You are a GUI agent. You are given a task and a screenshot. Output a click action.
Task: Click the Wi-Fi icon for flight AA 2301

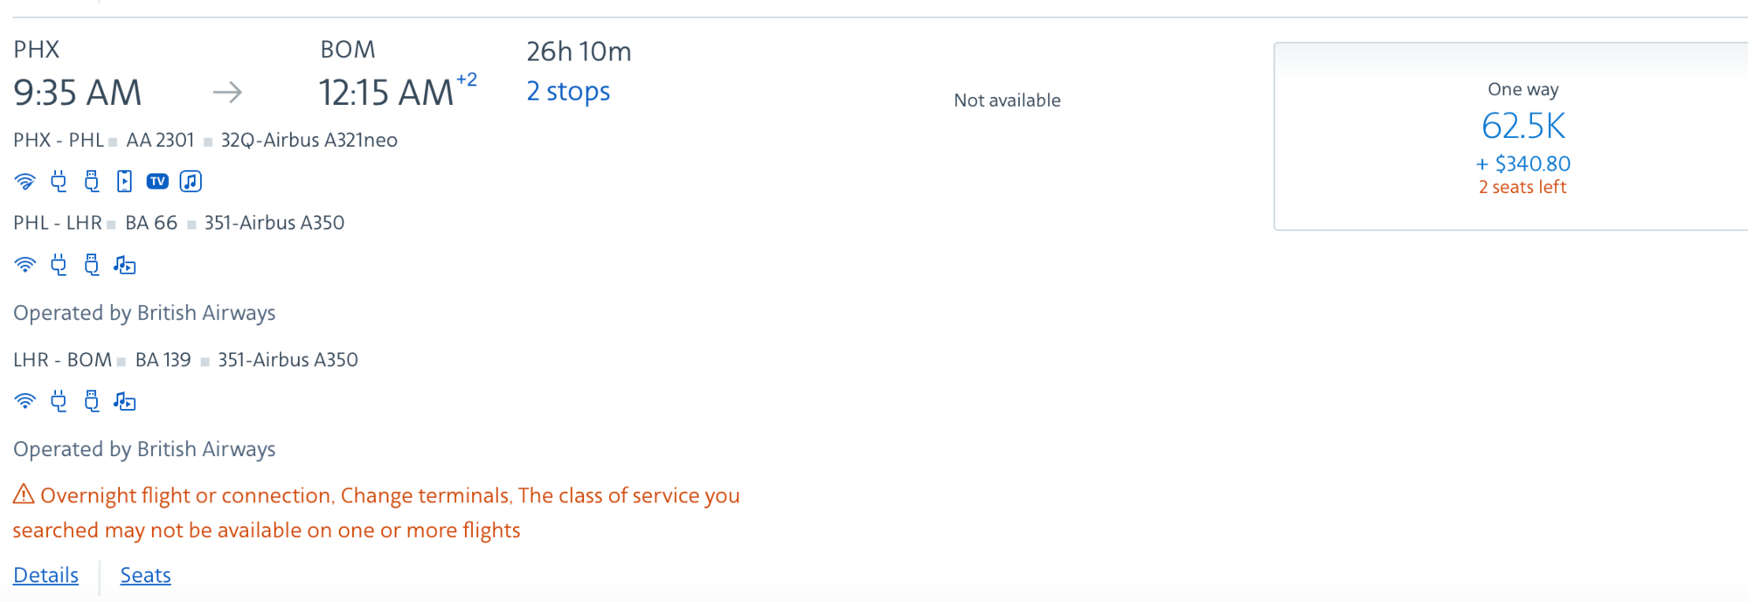(x=25, y=182)
